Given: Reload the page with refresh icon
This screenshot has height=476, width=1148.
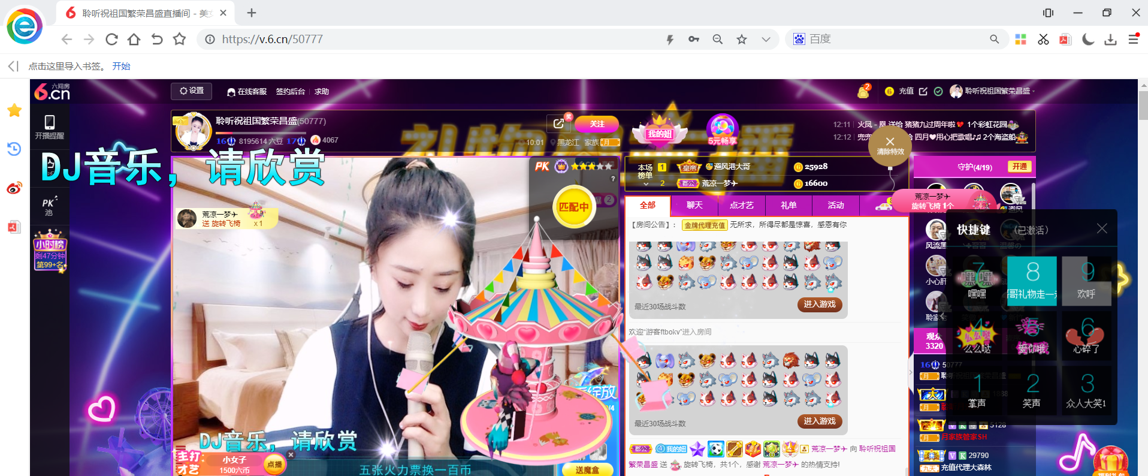Looking at the screenshot, I should point(111,39).
